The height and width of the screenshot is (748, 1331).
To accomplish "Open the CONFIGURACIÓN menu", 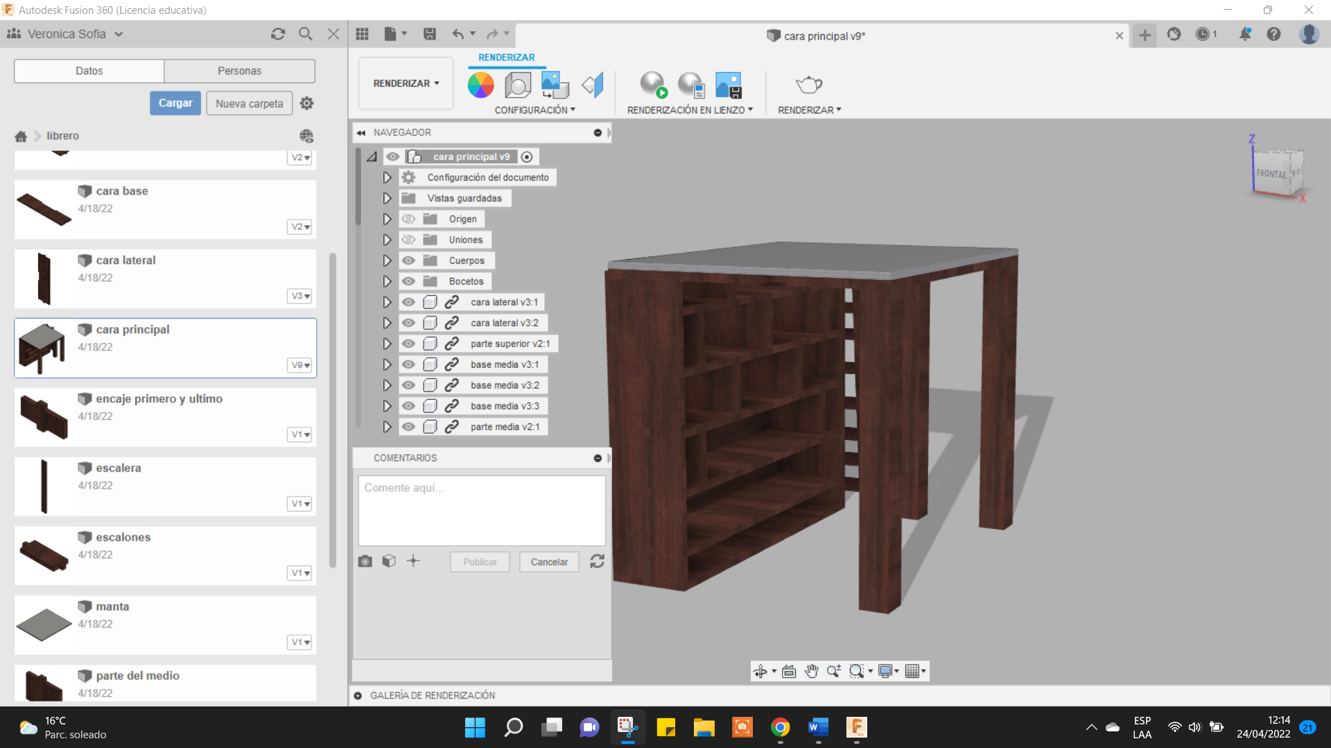I will 534,110.
